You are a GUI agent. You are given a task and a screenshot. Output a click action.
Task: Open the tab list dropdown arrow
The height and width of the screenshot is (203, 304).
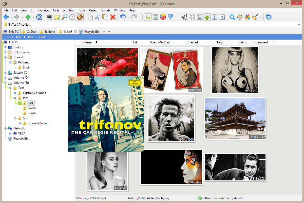click(109, 32)
